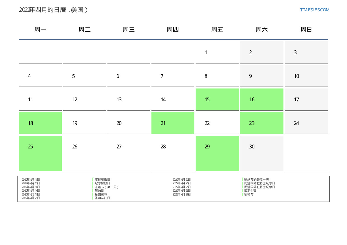Click the 2022 April calendar title

(x=53, y=10)
